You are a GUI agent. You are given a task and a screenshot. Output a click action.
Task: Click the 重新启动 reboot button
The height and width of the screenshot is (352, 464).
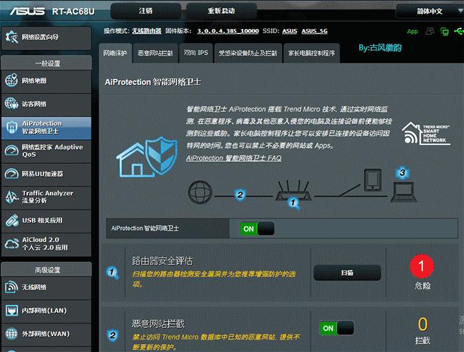coord(221,11)
